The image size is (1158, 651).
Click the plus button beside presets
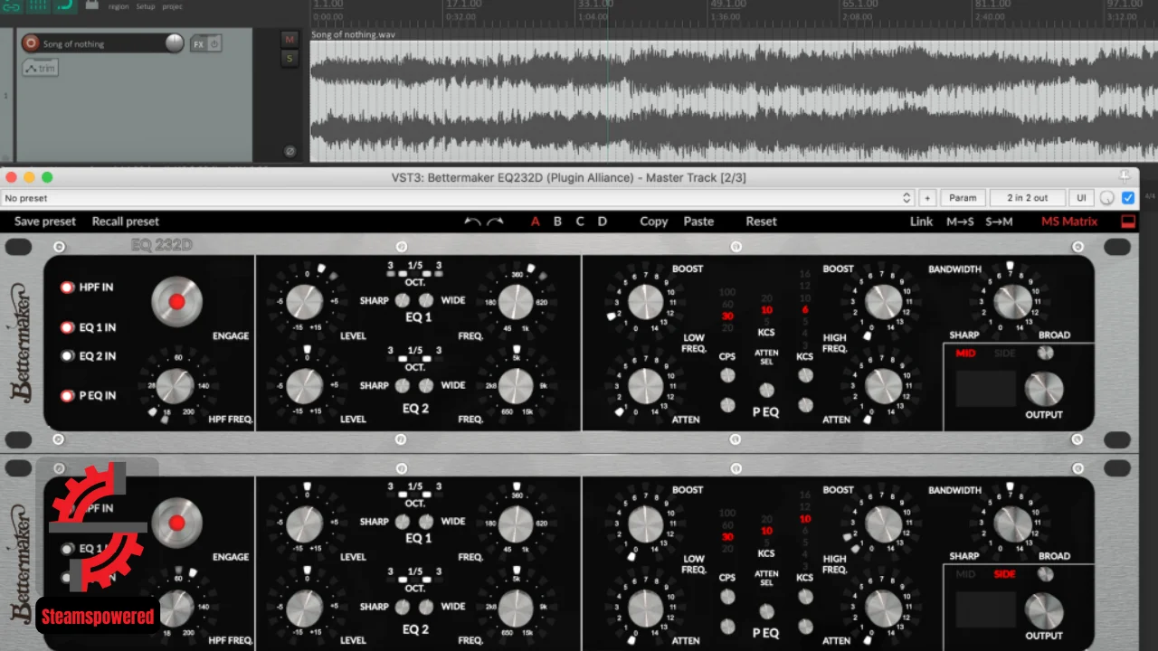(x=927, y=198)
